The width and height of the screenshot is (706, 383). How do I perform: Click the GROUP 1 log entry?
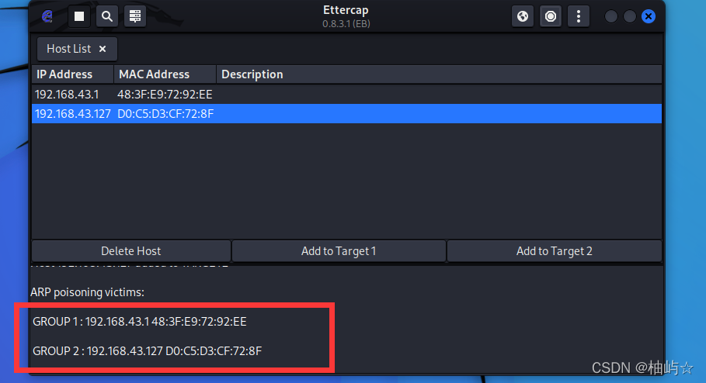140,322
